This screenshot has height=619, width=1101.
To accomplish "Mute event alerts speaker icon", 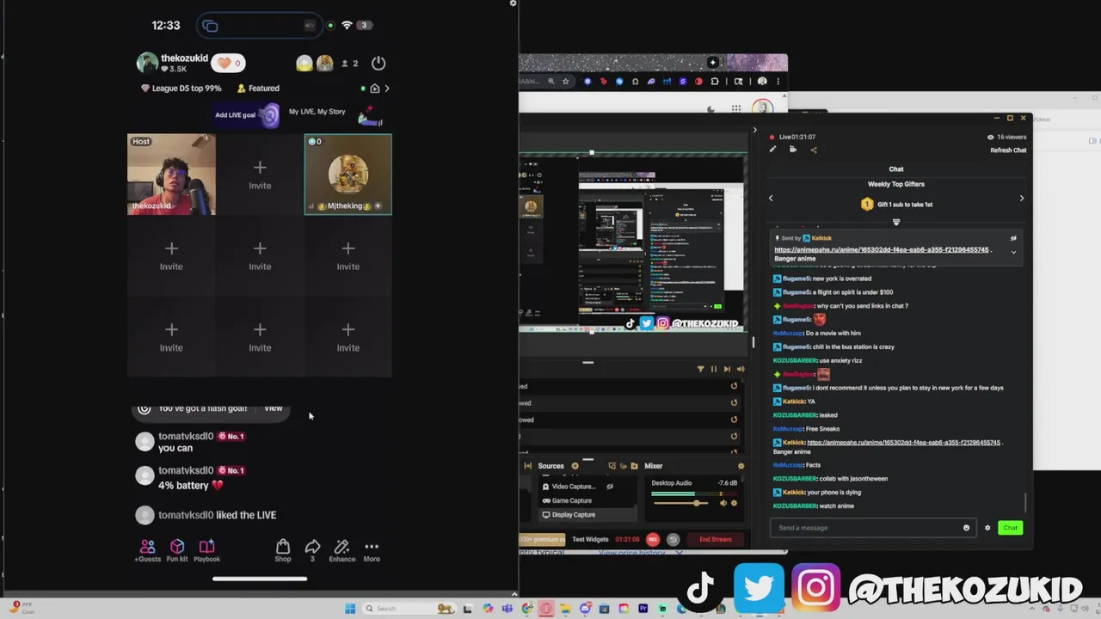I will (740, 369).
